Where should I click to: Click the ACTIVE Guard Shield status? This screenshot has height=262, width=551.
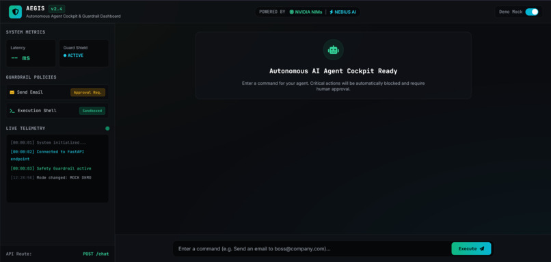tap(73, 55)
